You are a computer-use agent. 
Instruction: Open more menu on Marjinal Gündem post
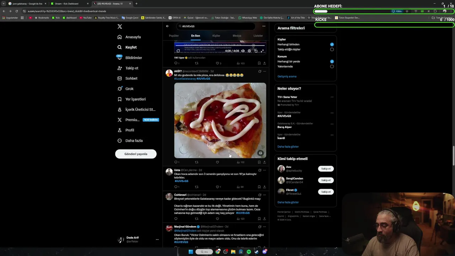(x=264, y=226)
